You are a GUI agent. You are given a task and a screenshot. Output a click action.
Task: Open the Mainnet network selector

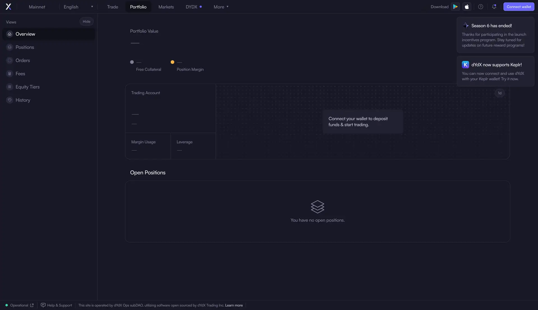point(37,7)
